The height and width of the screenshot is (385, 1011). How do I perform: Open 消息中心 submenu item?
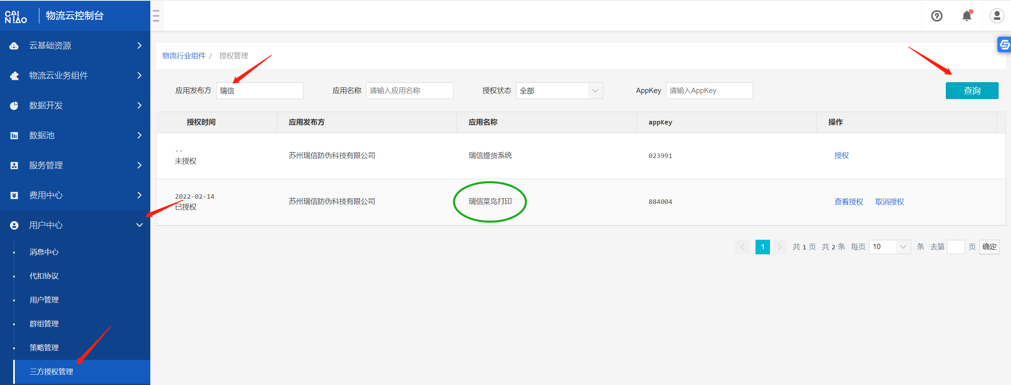pyautogui.click(x=44, y=252)
